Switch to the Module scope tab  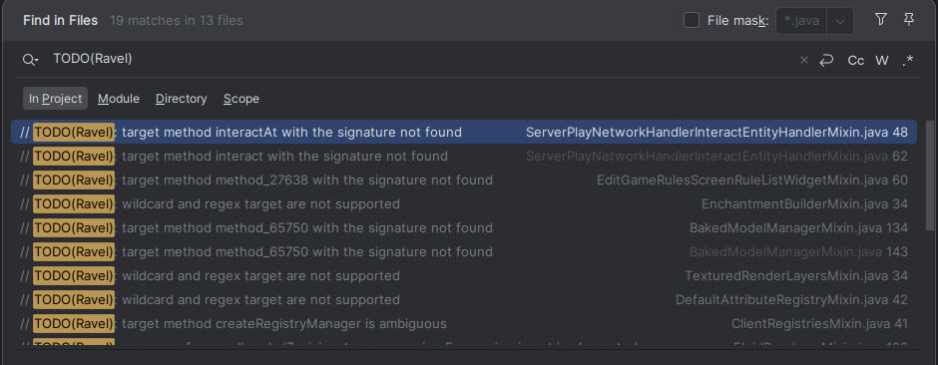[x=119, y=99]
